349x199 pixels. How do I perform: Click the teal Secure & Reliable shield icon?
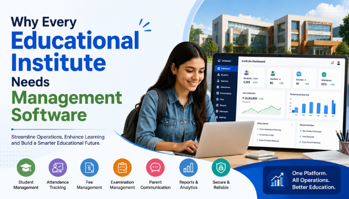pyautogui.click(x=221, y=168)
